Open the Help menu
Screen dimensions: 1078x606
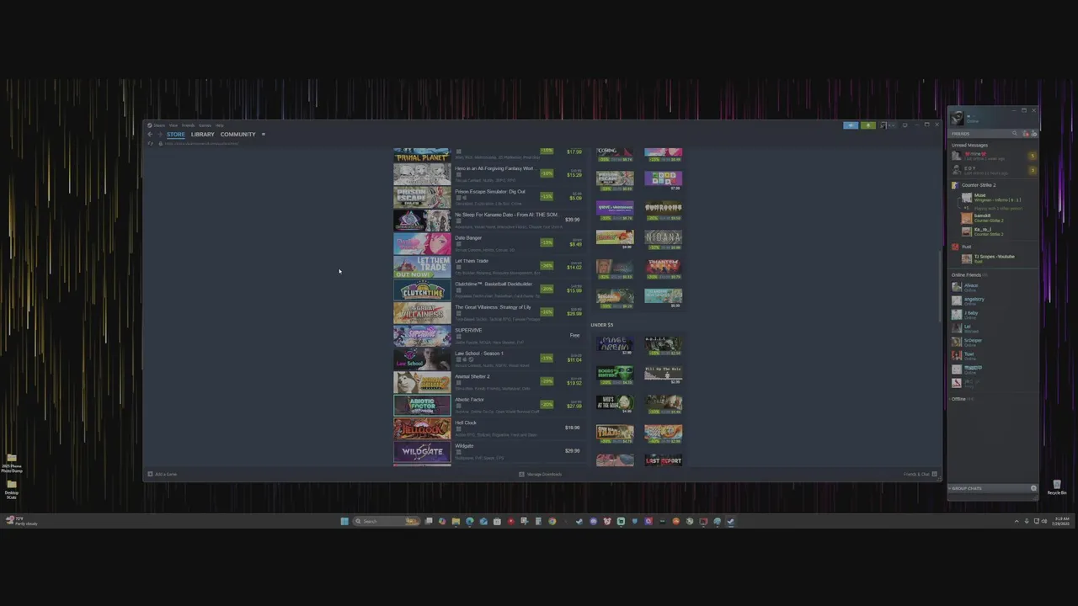tap(220, 125)
